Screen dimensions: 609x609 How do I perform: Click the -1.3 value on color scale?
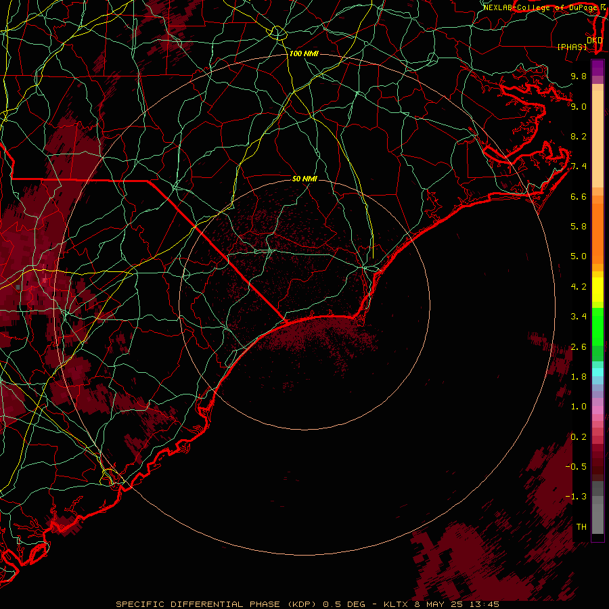576,497
